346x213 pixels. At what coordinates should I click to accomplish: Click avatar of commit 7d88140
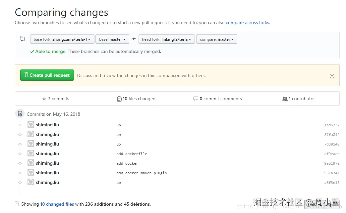pos(31,144)
